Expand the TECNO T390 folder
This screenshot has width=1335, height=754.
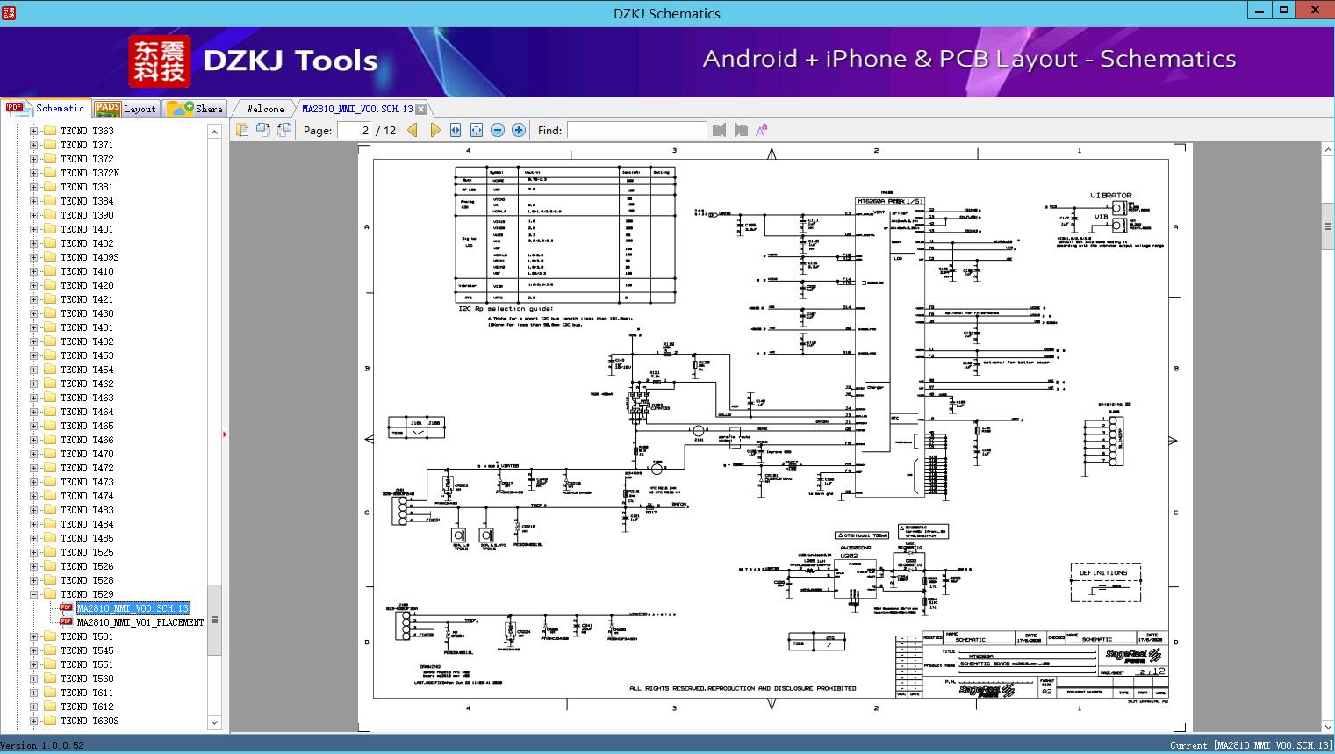click(34, 215)
